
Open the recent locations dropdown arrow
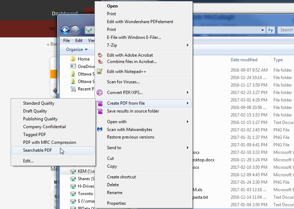coord(82,30)
